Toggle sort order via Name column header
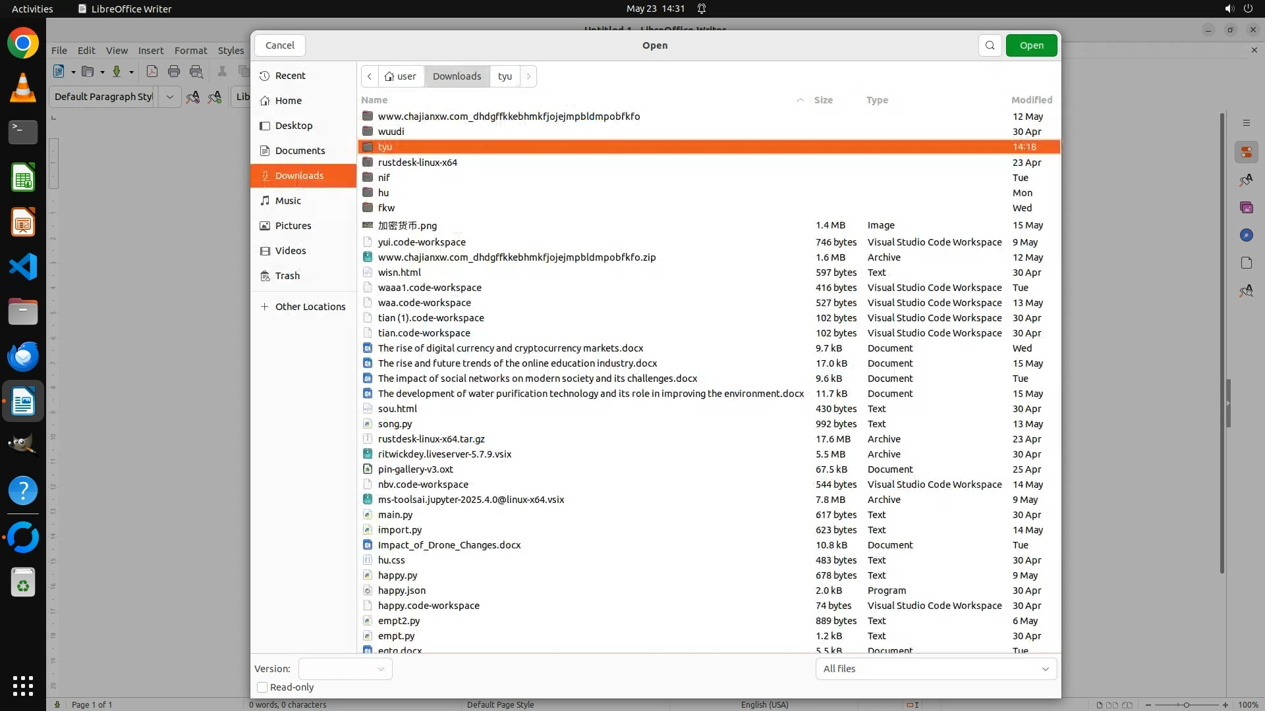This screenshot has width=1265, height=711. (374, 100)
